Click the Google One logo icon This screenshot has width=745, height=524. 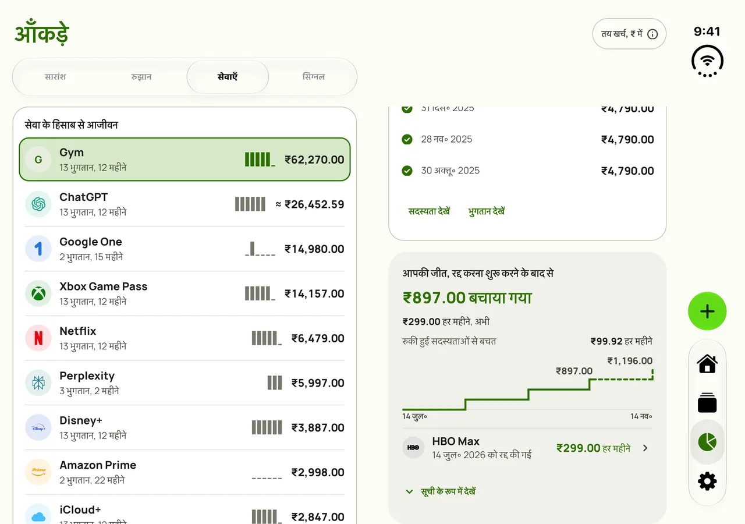point(38,249)
